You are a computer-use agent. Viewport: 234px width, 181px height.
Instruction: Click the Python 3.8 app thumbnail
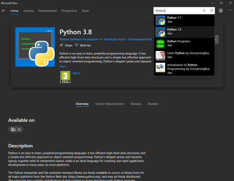click(35, 47)
